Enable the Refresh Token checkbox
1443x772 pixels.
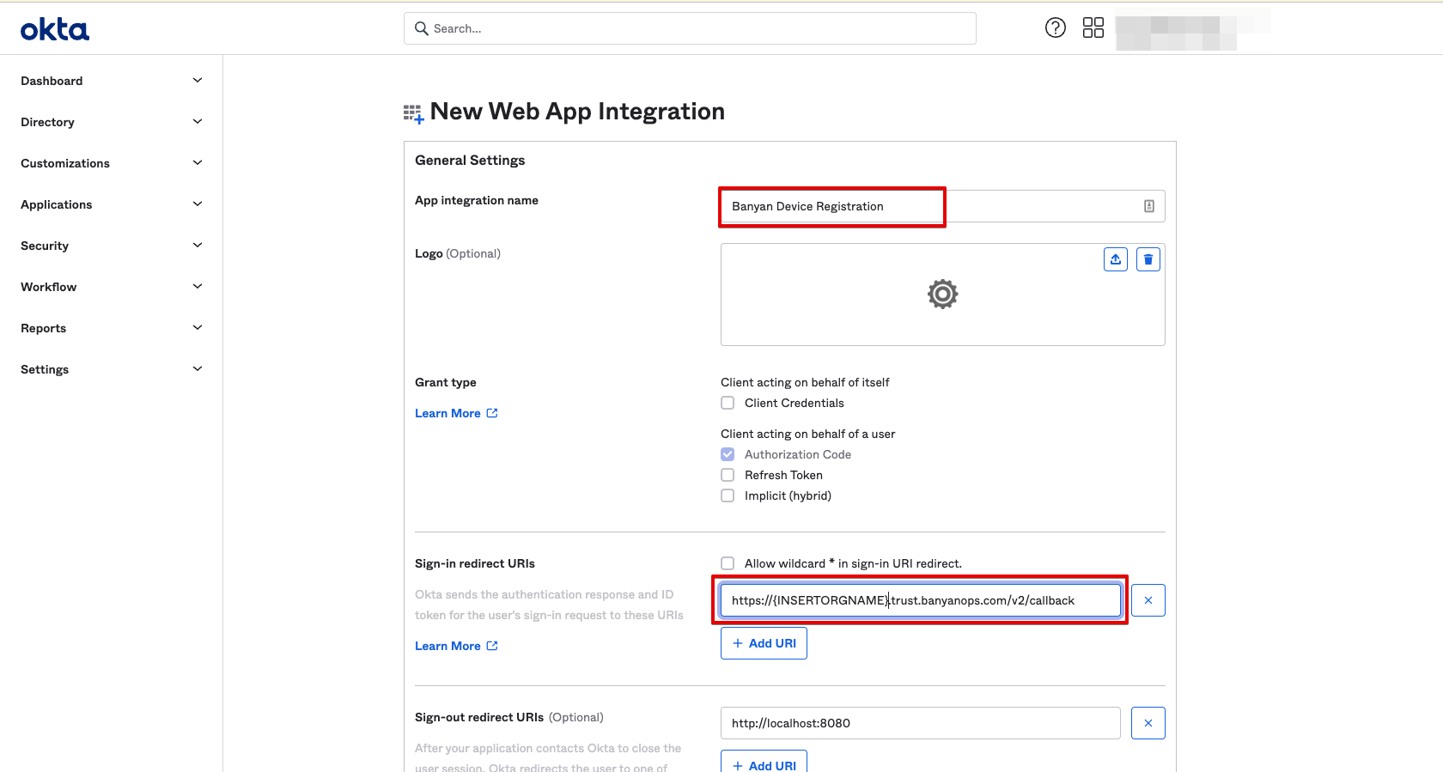(728, 475)
